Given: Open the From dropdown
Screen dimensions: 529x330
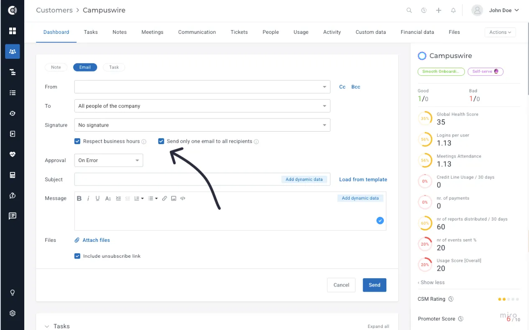Looking at the screenshot, I should 202,87.
